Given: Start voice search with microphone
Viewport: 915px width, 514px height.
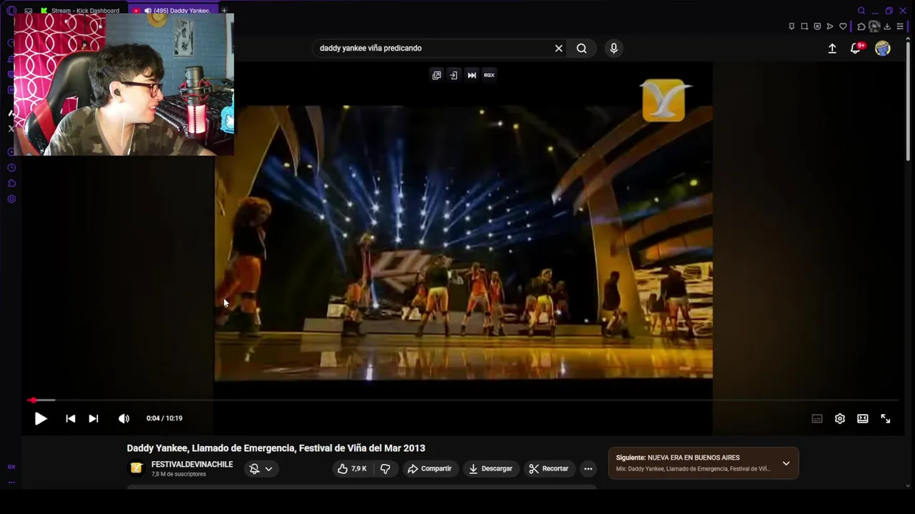Looking at the screenshot, I should (x=613, y=48).
